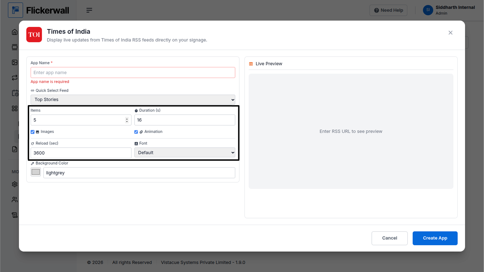Screen dimensions: 484x272
Task: Open the four-square apps grid icon
Action: pyautogui.click(x=14, y=109)
